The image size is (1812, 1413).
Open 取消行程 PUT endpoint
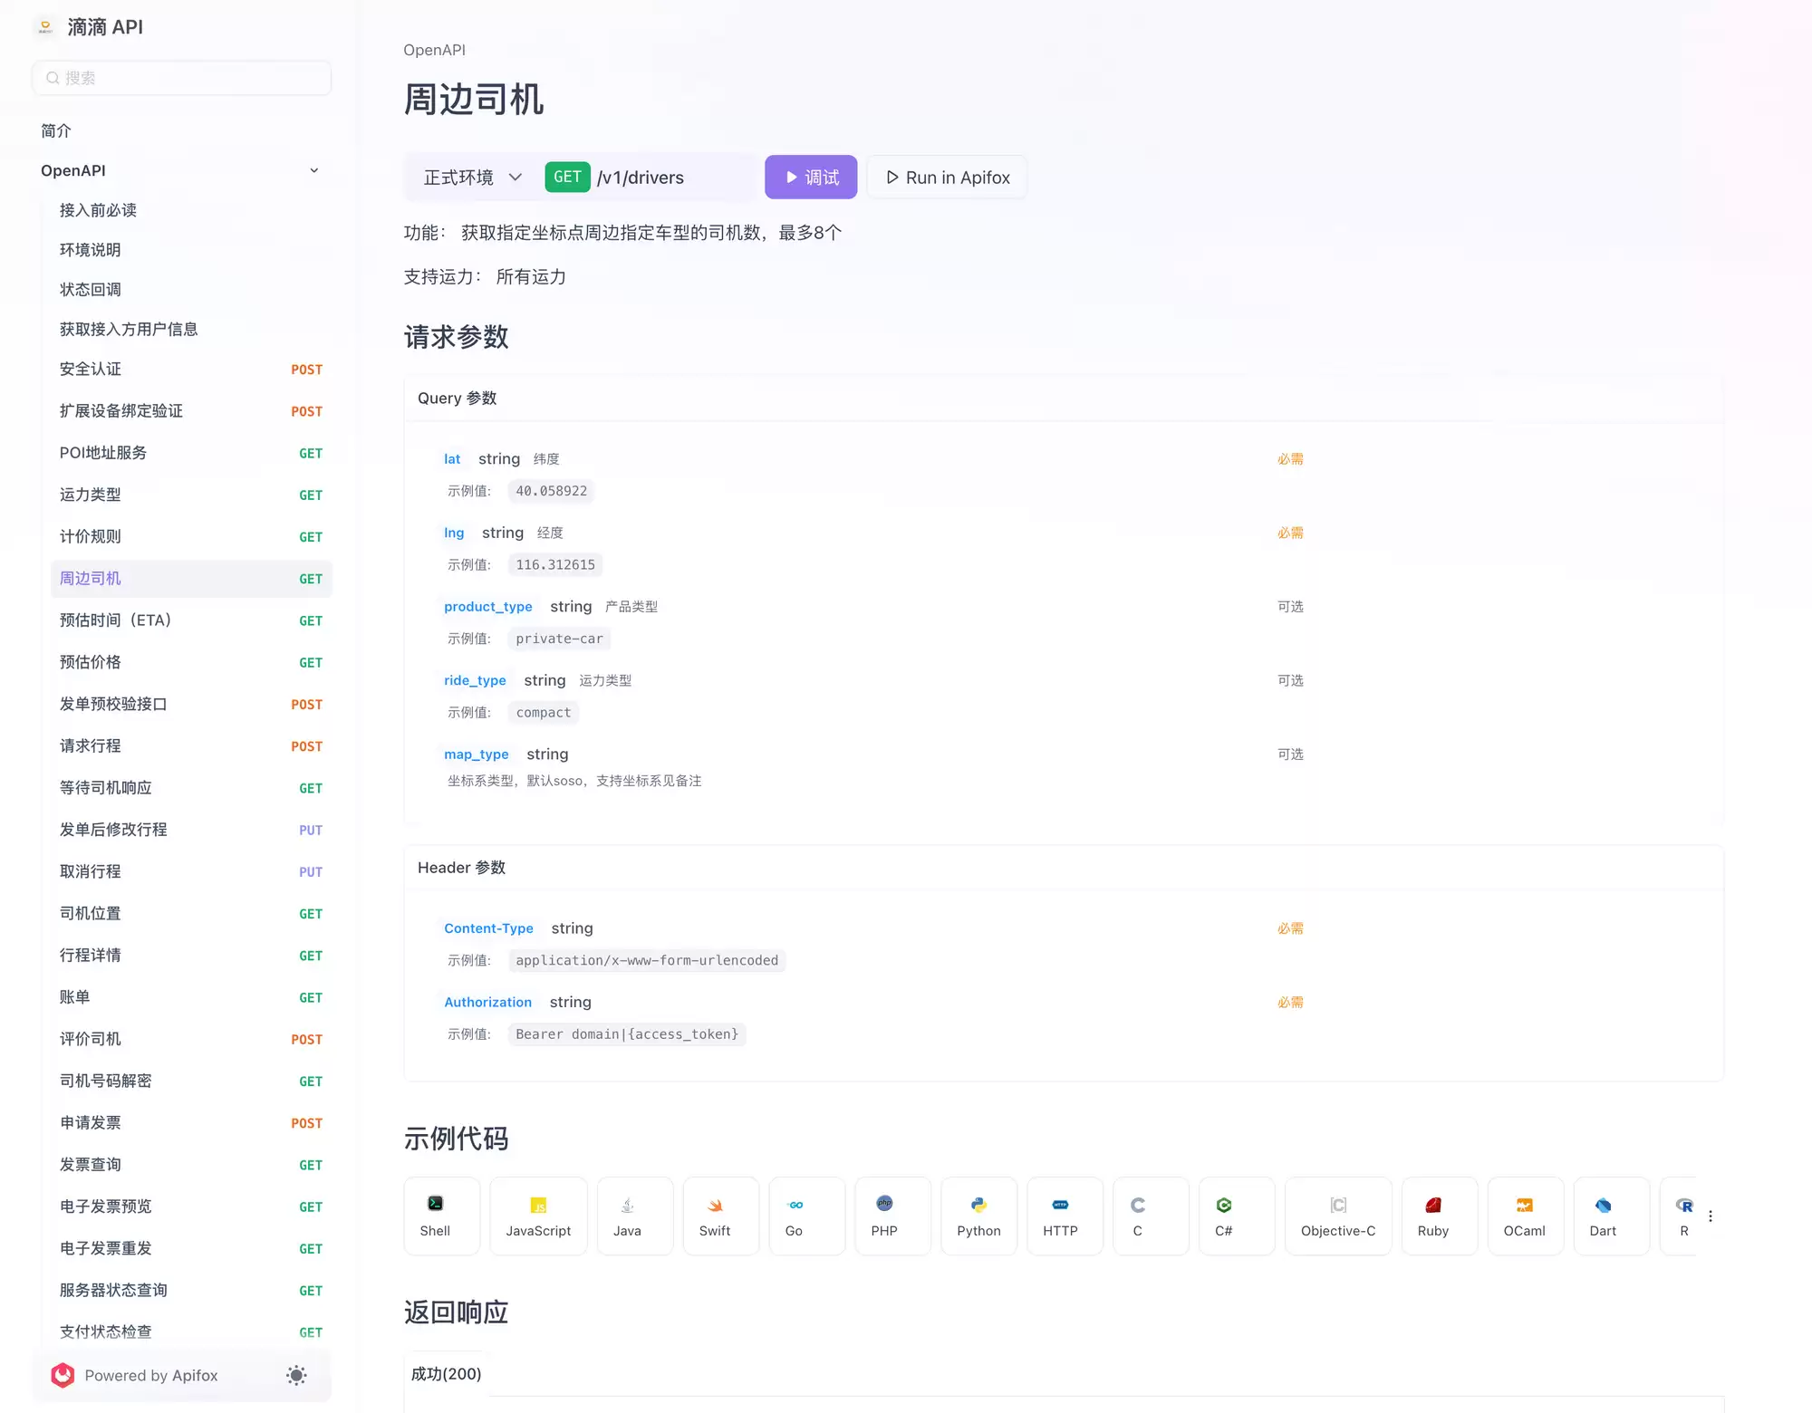click(x=191, y=871)
